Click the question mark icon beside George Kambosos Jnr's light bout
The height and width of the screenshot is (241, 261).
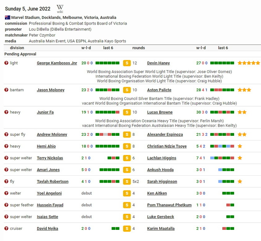pyautogui.click(x=6, y=63)
